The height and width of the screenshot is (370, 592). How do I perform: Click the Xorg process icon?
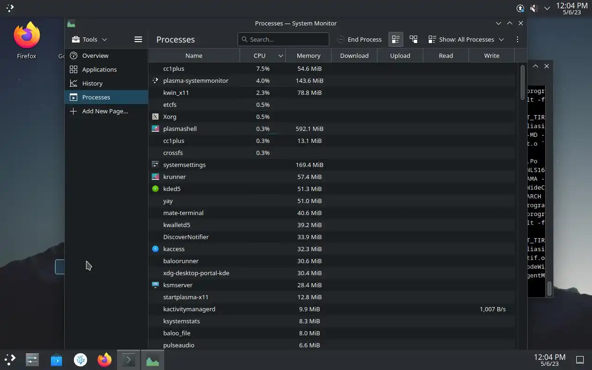pyautogui.click(x=155, y=117)
